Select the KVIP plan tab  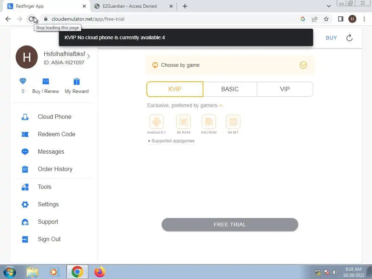(175, 89)
